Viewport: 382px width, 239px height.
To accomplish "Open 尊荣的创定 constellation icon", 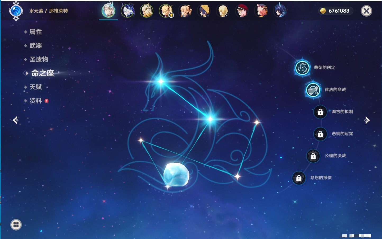I will coord(302,68).
